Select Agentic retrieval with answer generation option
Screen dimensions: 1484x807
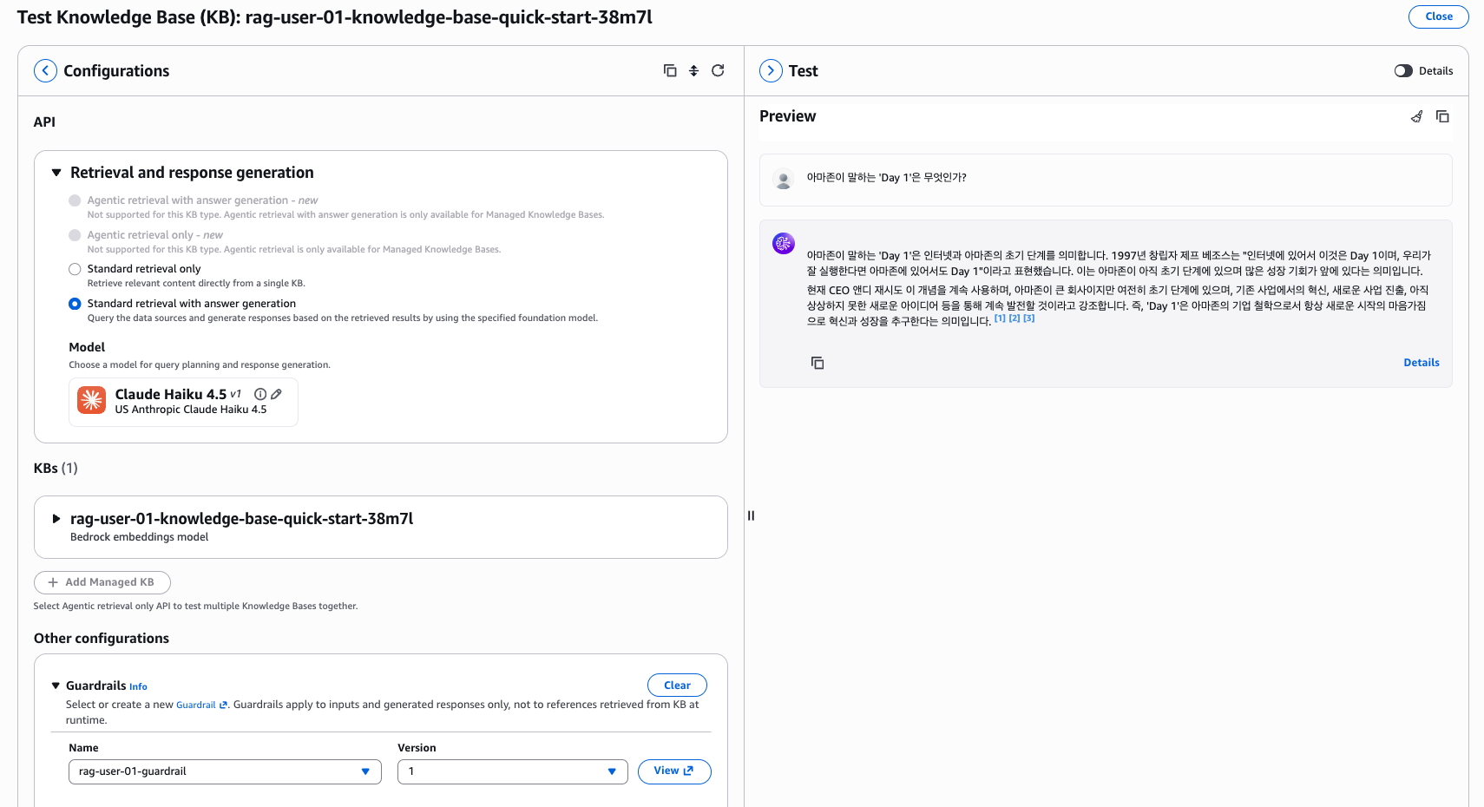click(x=75, y=200)
